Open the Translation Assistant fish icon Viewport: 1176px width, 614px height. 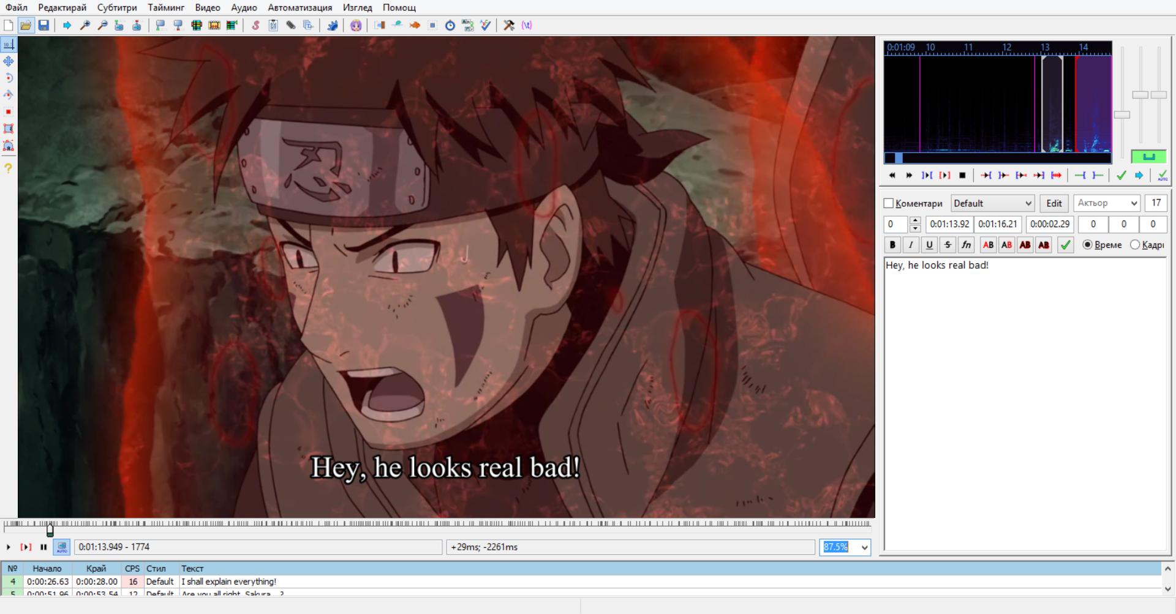click(415, 25)
